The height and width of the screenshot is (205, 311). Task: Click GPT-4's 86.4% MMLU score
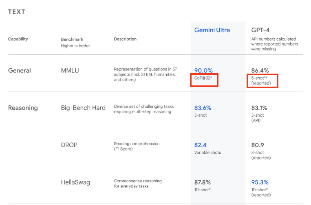pyautogui.click(x=260, y=70)
